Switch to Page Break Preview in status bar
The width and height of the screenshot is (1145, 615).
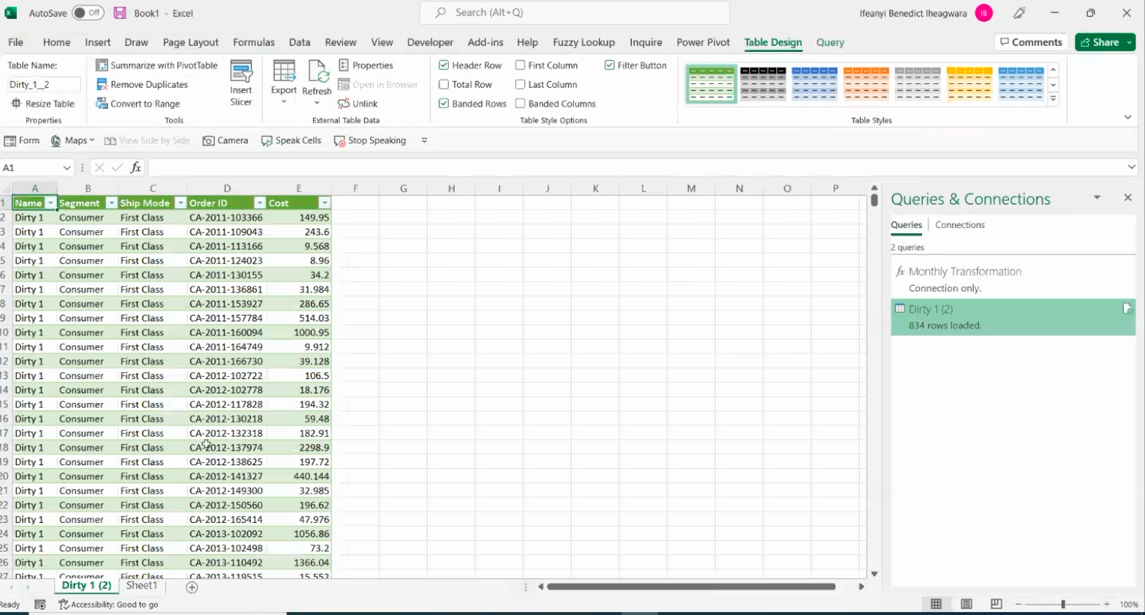click(996, 604)
